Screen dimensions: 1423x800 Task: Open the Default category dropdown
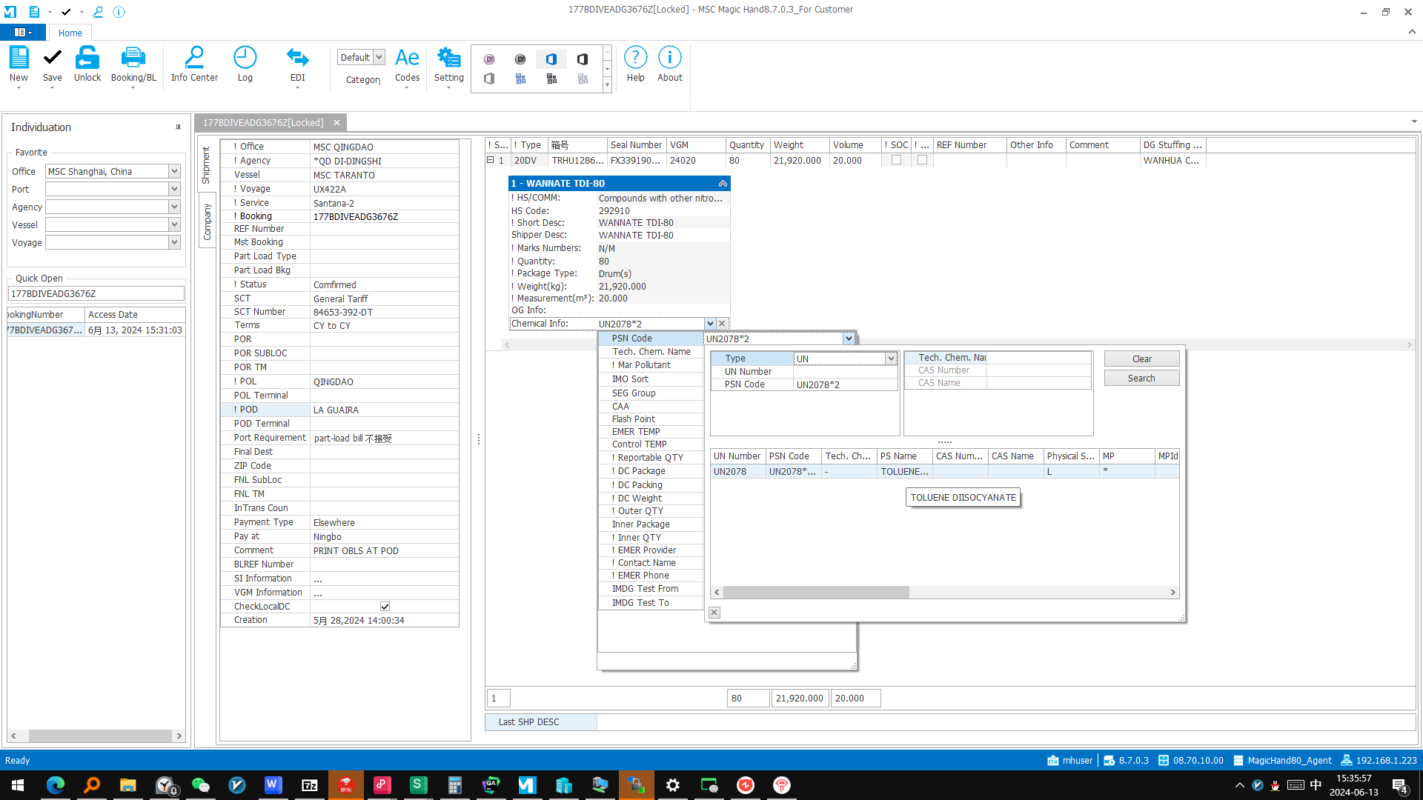click(379, 57)
